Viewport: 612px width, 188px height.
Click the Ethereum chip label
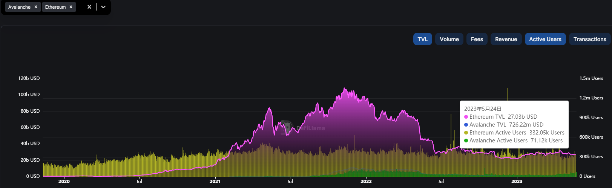[x=55, y=7]
